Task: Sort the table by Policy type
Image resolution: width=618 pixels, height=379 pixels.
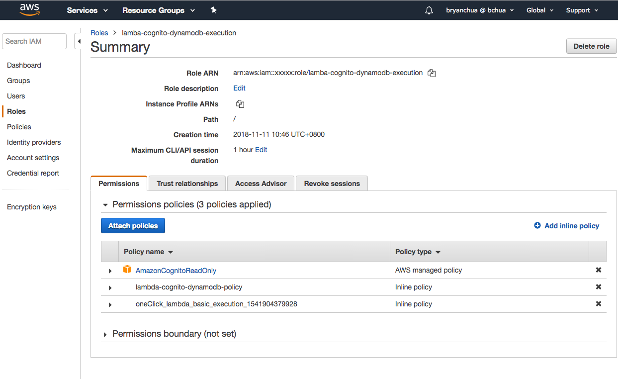Action: [x=418, y=252]
